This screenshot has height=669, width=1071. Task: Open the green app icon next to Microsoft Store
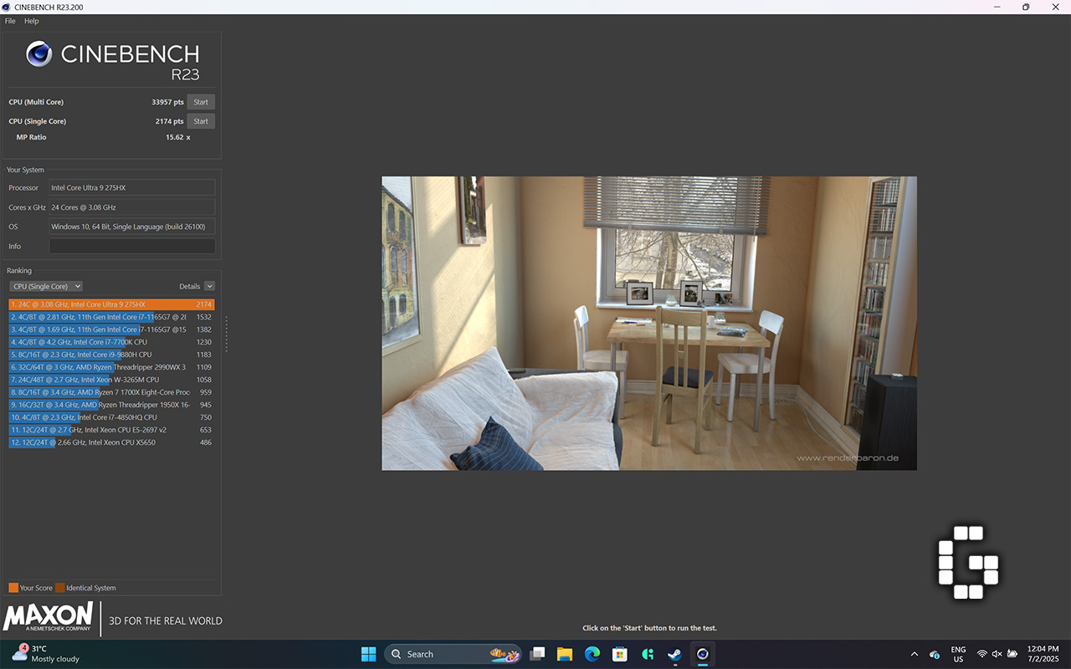coord(648,654)
